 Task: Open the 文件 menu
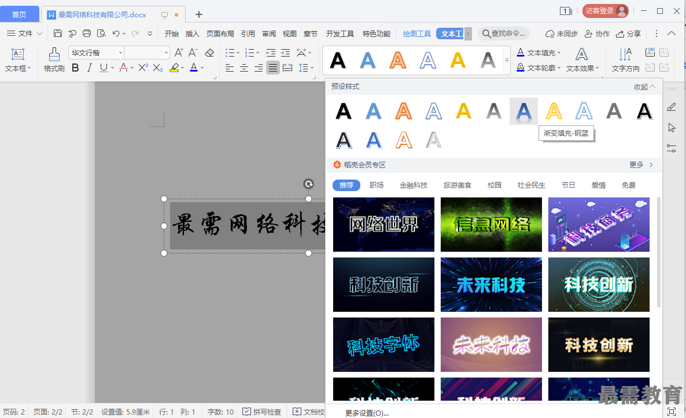point(24,33)
